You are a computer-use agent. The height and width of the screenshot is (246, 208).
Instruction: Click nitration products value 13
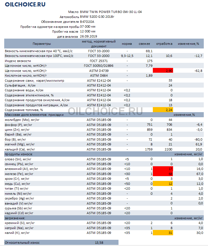point(170,105)
